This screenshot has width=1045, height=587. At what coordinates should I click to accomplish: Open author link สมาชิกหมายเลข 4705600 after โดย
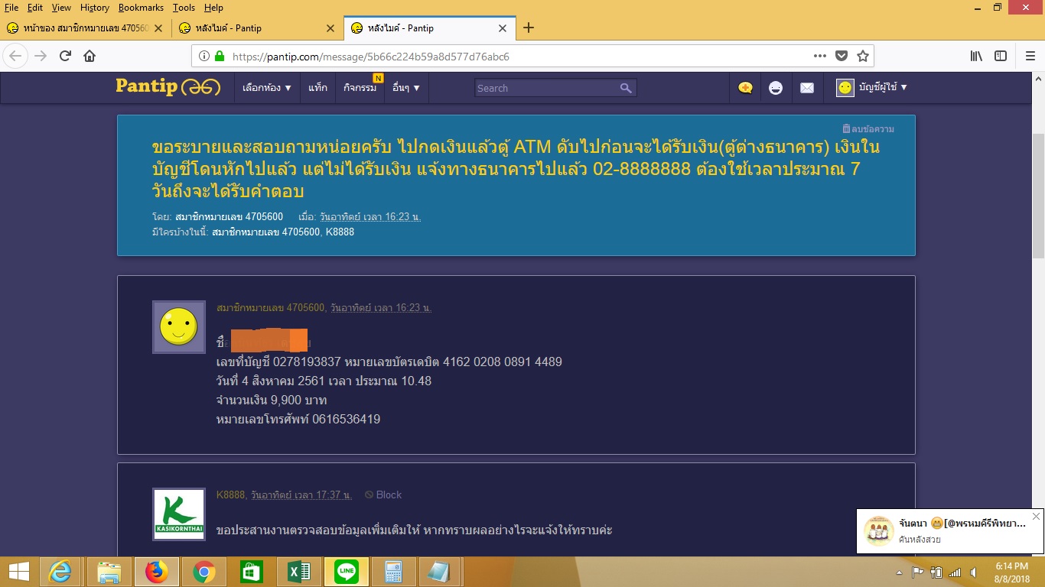click(229, 217)
